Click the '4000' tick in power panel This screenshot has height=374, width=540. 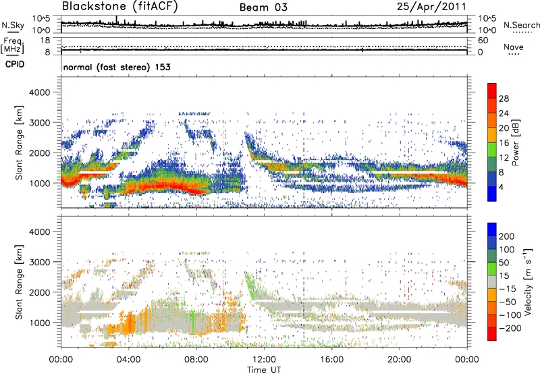click(x=40, y=92)
